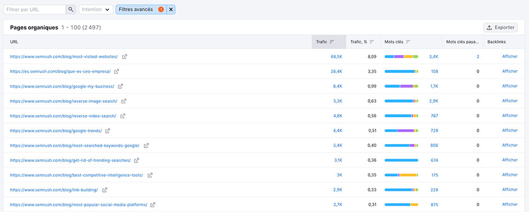The image size is (529, 212).
Task: Open the most-searched-keywords-google blog URL
Action: 75,146
